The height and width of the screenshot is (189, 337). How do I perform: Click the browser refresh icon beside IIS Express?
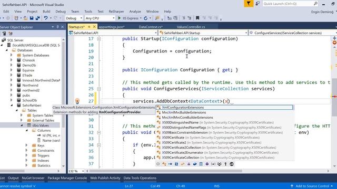coord(145,18)
